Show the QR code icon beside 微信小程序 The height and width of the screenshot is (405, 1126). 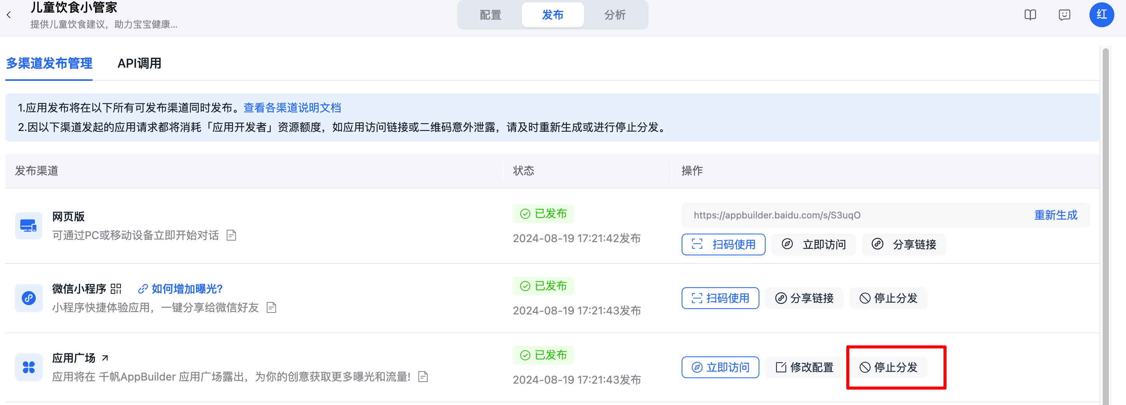click(116, 289)
